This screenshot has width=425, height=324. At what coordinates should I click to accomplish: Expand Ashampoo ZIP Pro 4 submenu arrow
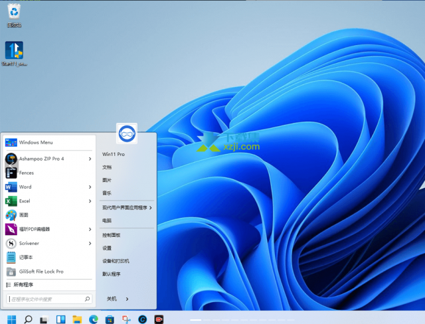tap(90, 159)
